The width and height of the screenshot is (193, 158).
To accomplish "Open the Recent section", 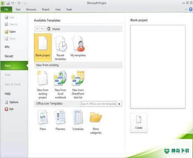I will click(9, 56).
